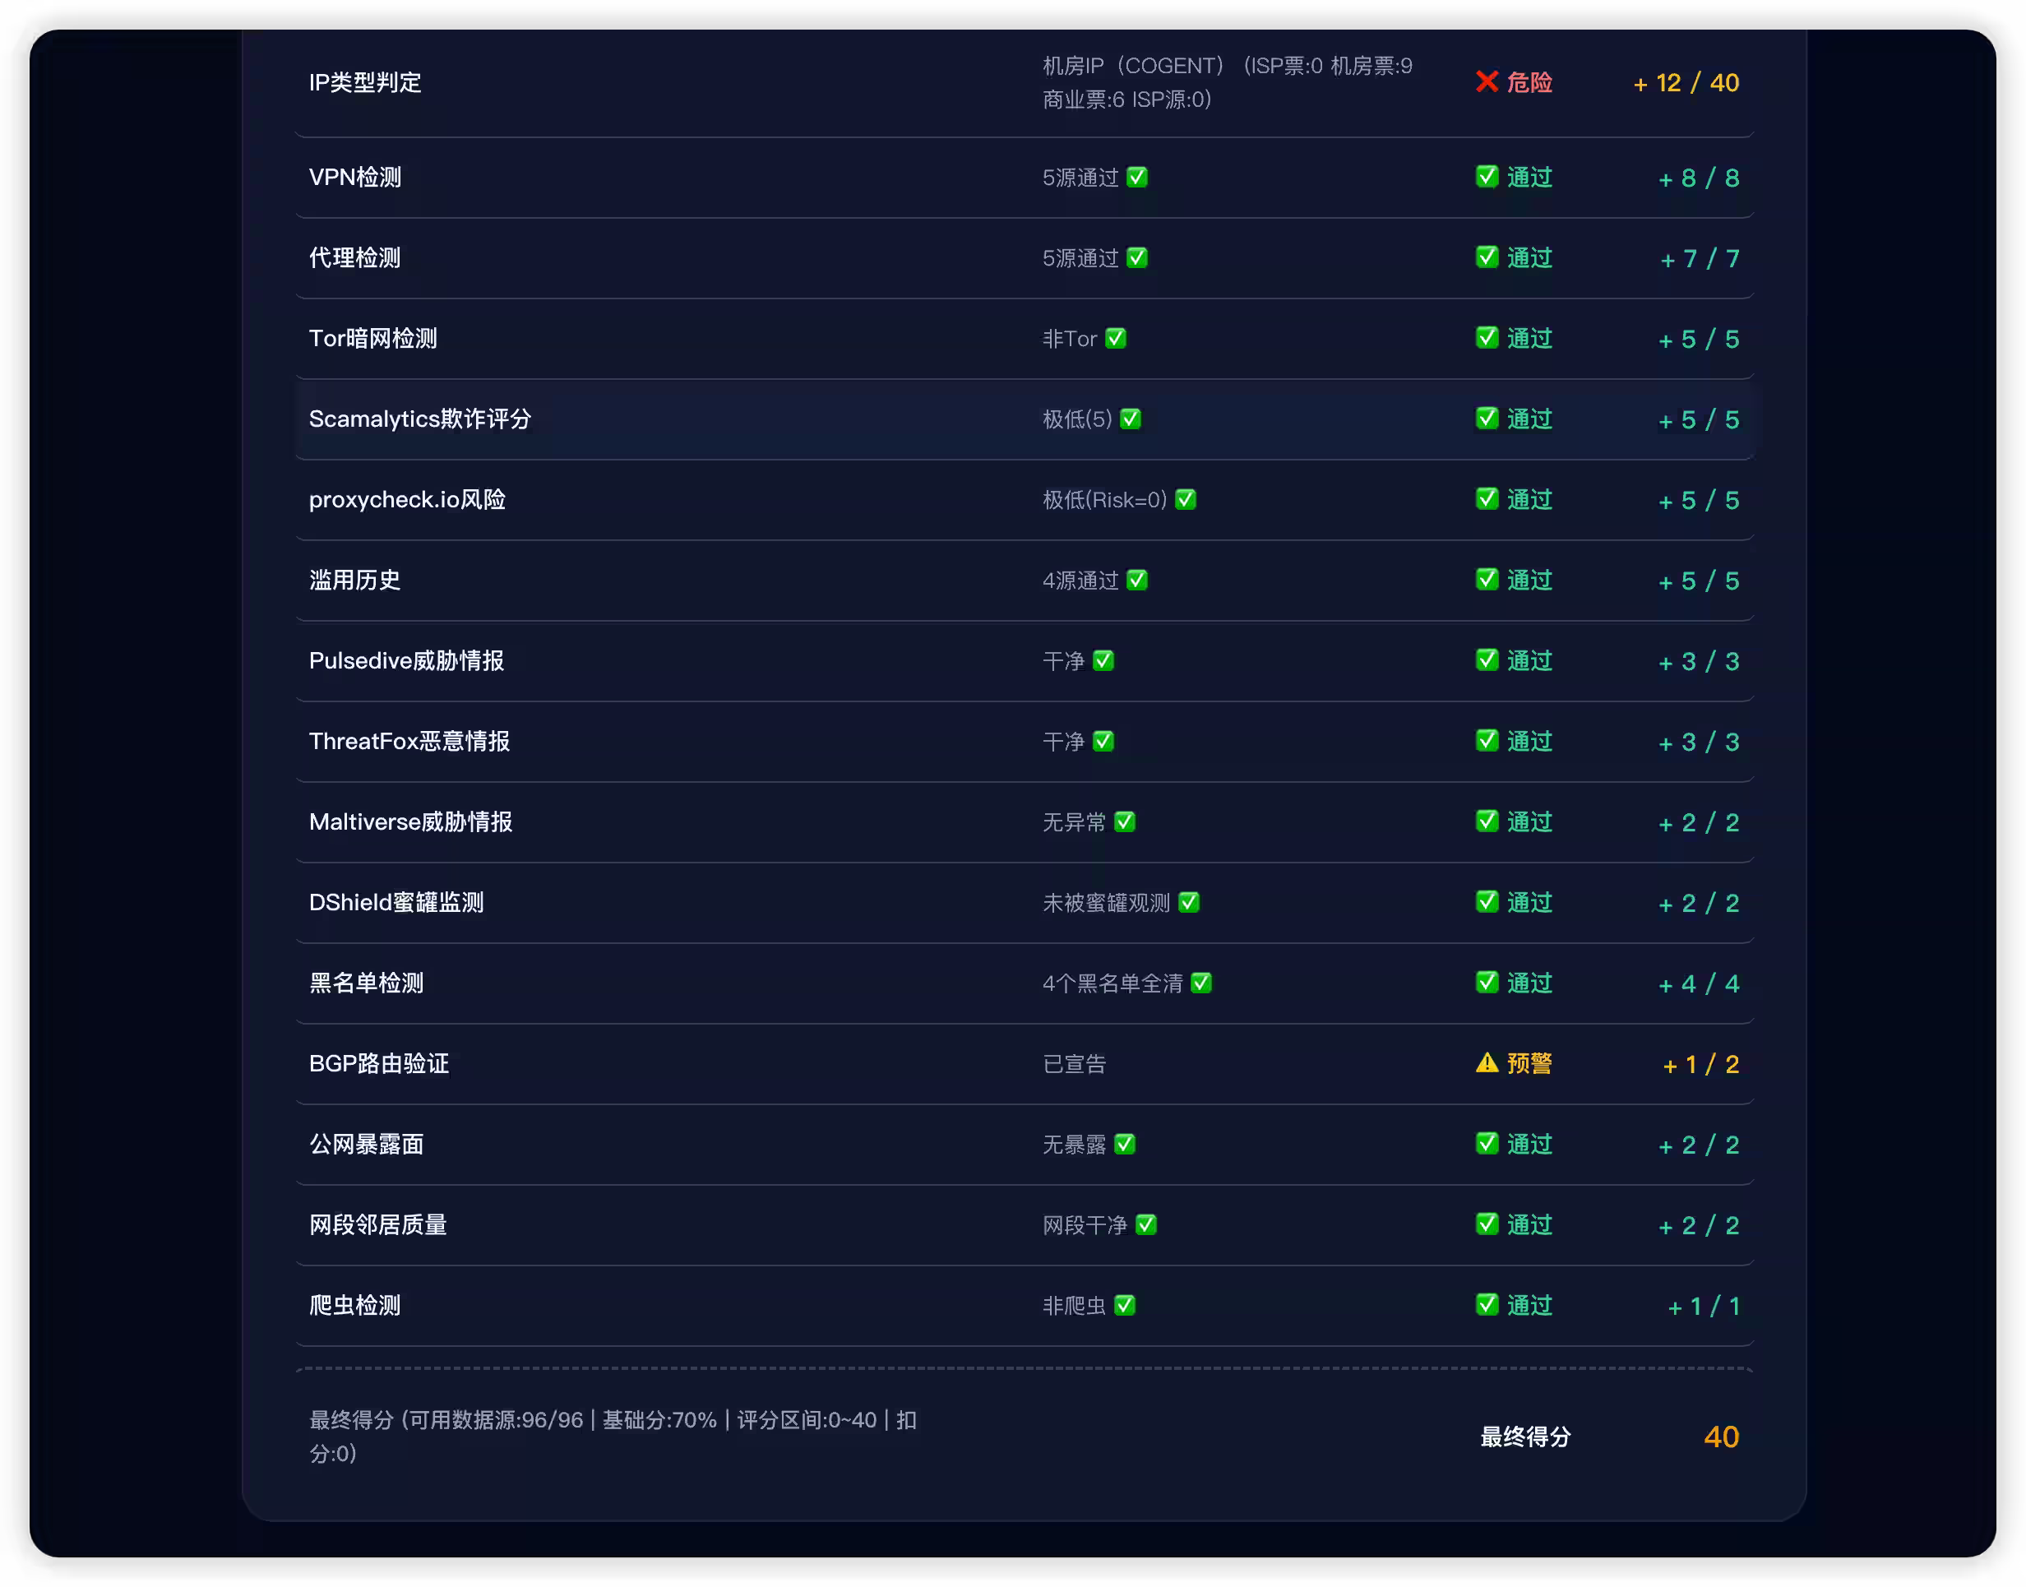Click green check next to 极低(5)
The height and width of the screenshot is (1587, 2026).
click(x=1130, y=418)
